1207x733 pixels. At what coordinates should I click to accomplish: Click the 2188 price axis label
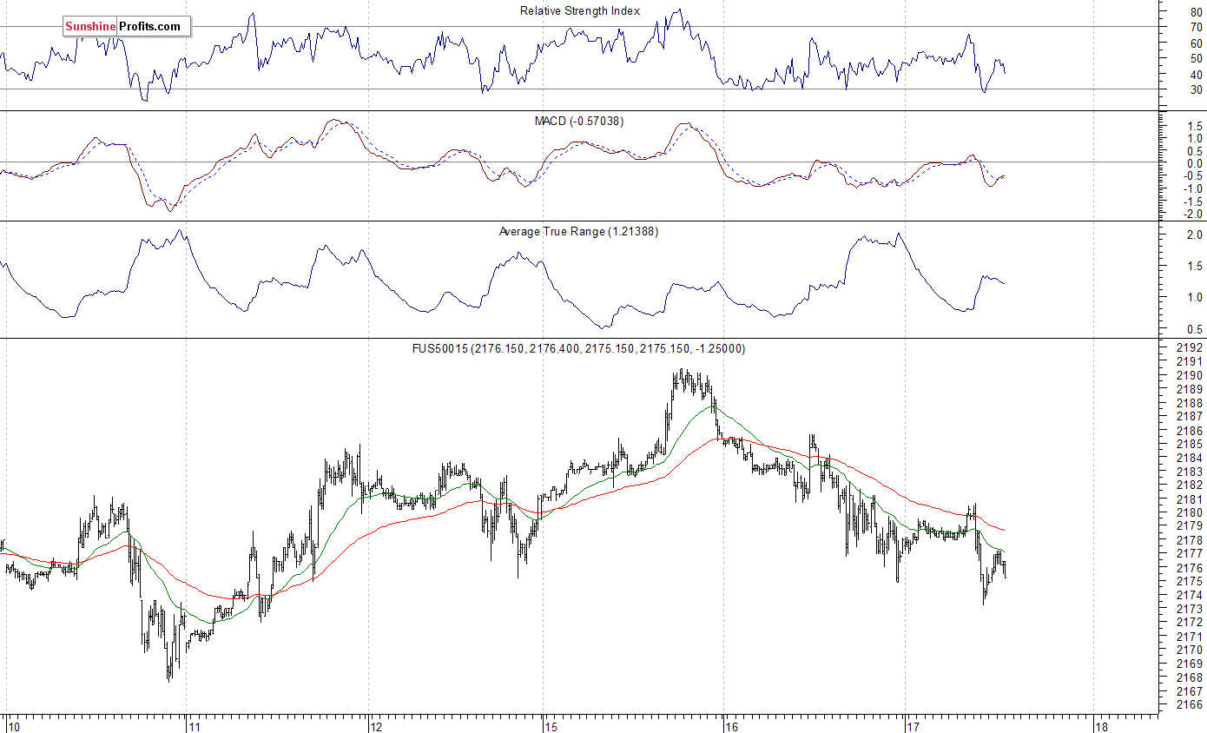pos(1189,404)
